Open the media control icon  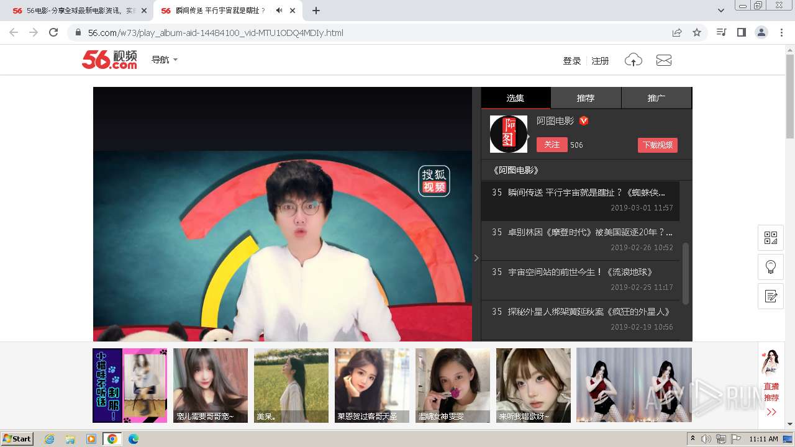pos(721,32)
